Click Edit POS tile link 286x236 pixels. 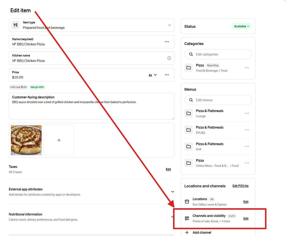(240, 186)
